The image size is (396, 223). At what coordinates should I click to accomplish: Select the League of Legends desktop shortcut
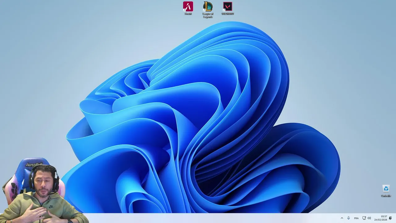(x=208, y=10)
